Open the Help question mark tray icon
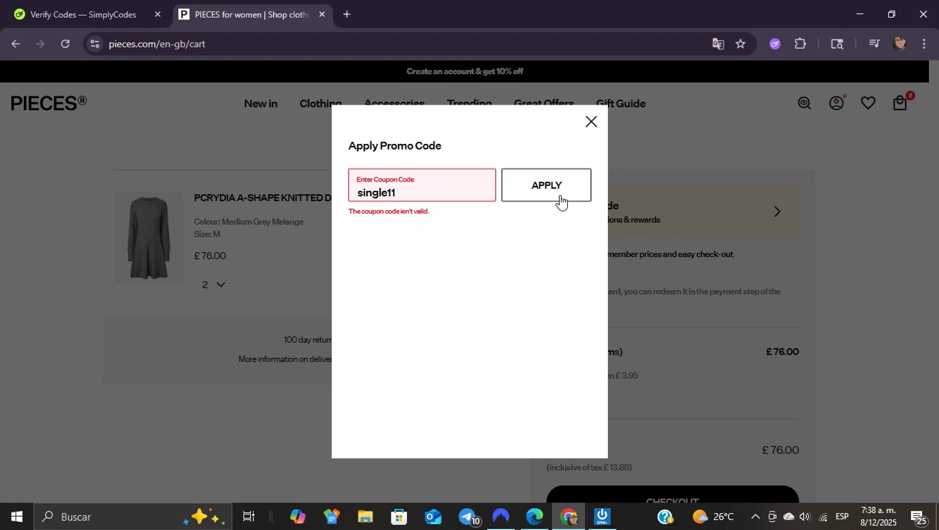The height and width of the screenshot is (530, 939). [x=665, y=517]
